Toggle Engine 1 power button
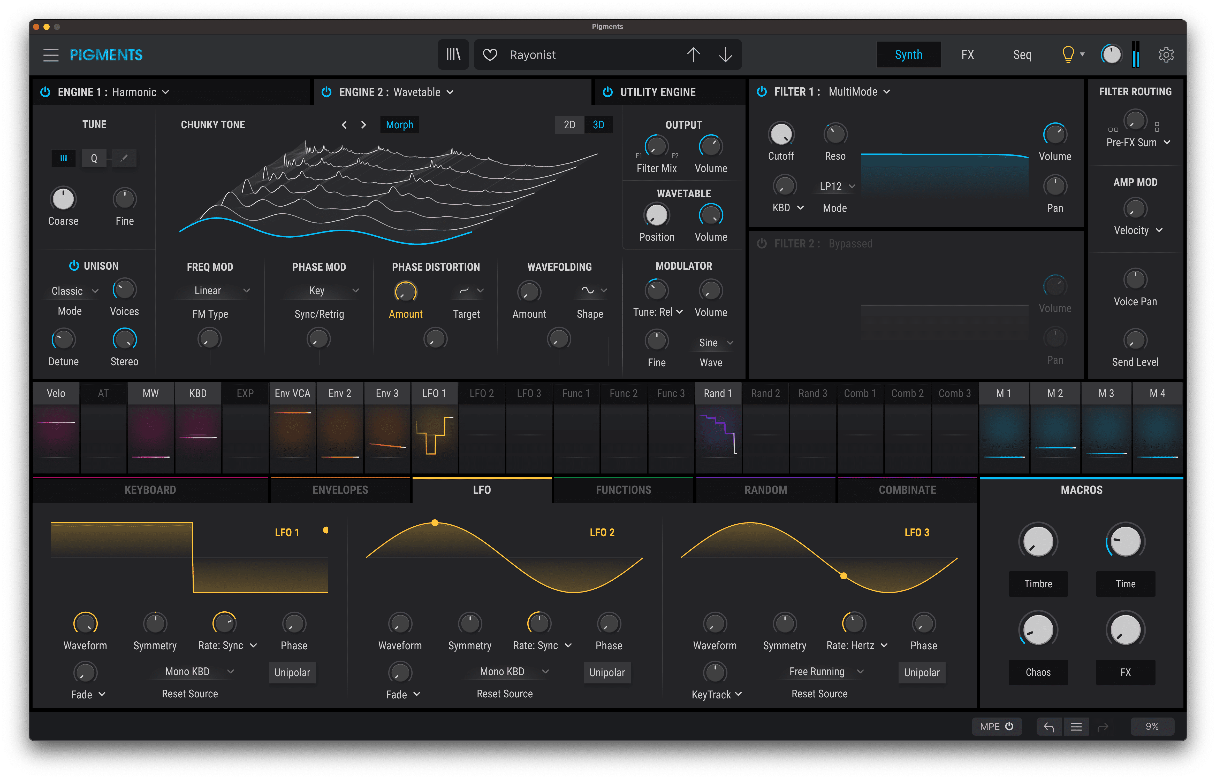Viewport: 1216px width, 779px height. pyautogui.click(x=45, y=92)
